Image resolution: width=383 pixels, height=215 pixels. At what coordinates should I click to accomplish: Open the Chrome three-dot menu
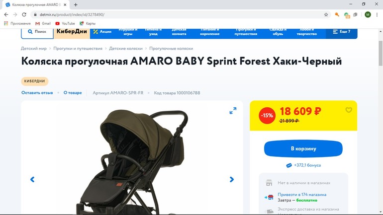377,14
